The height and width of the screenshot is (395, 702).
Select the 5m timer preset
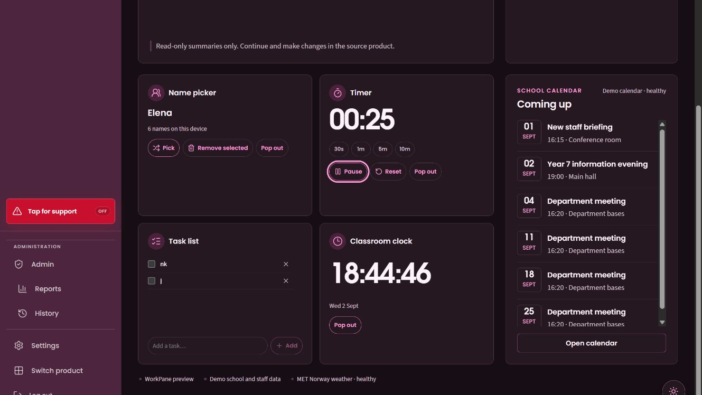click(382, 149)
